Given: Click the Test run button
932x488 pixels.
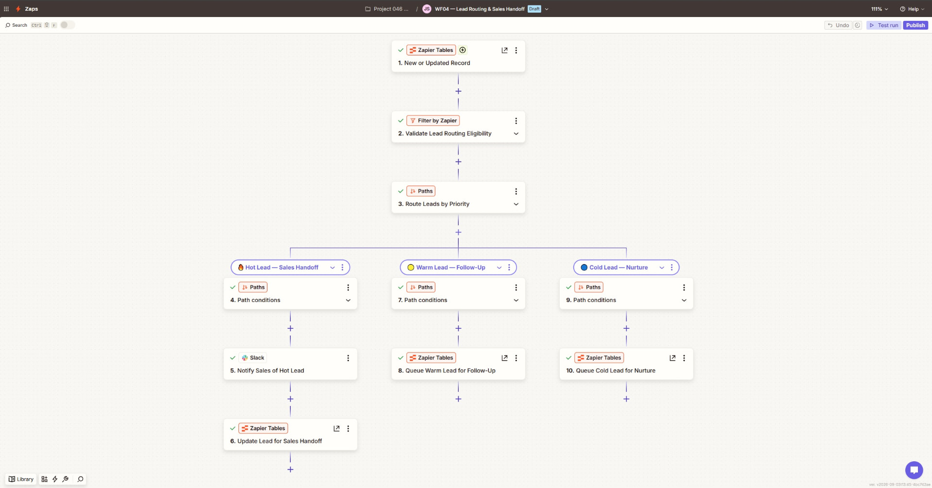Looking at the screenshot, I should click(x=884, y=25).
